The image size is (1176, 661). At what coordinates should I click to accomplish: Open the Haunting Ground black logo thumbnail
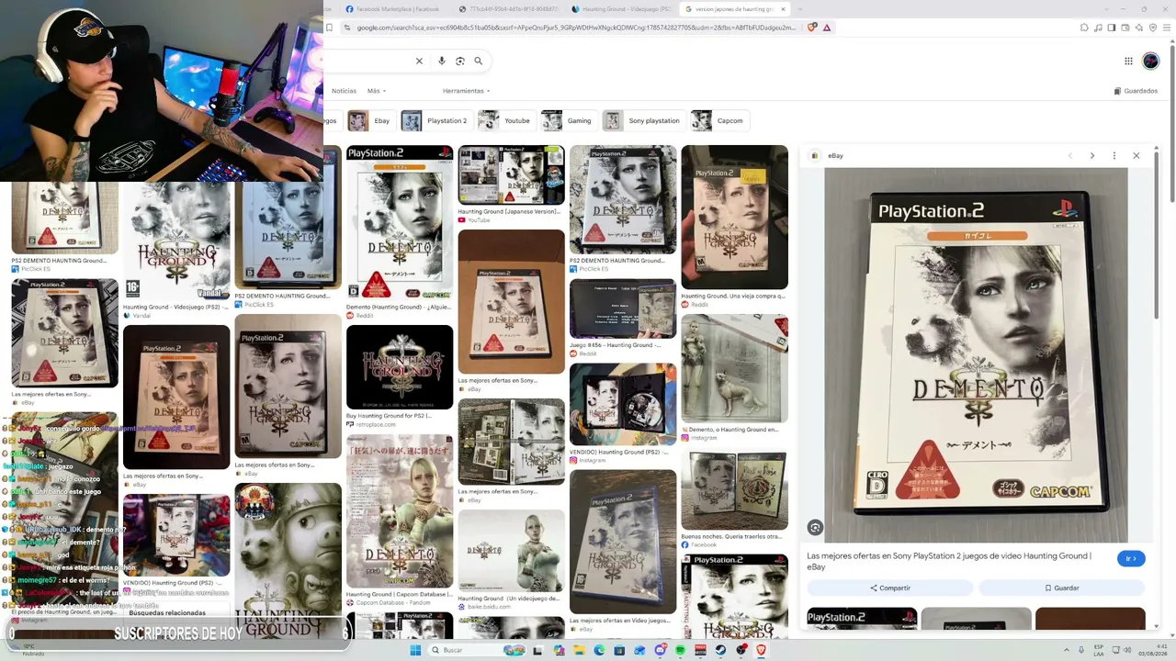click(x=400, y=367)
